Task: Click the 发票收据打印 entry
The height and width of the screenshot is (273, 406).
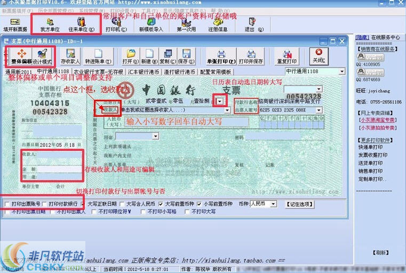Action: [x=373, y=155]
